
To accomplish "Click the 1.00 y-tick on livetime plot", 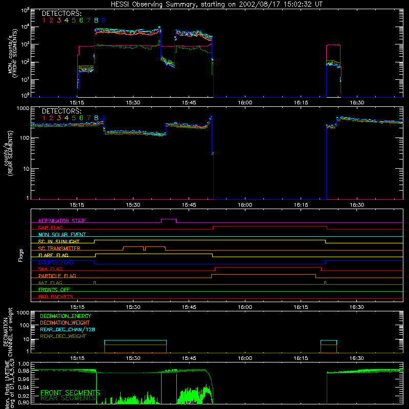I will tap(24, 363).
